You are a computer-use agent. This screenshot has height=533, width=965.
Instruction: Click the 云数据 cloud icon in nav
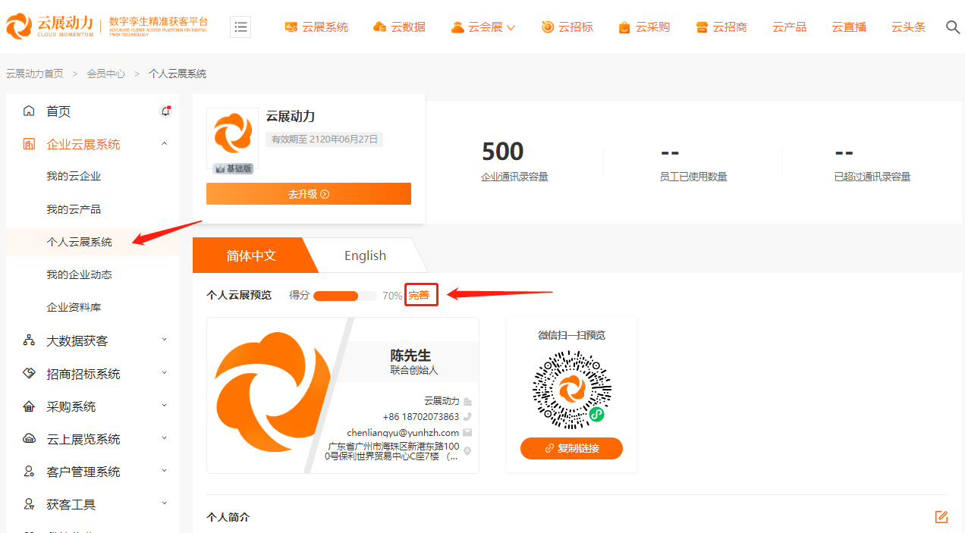click(380, 27)
